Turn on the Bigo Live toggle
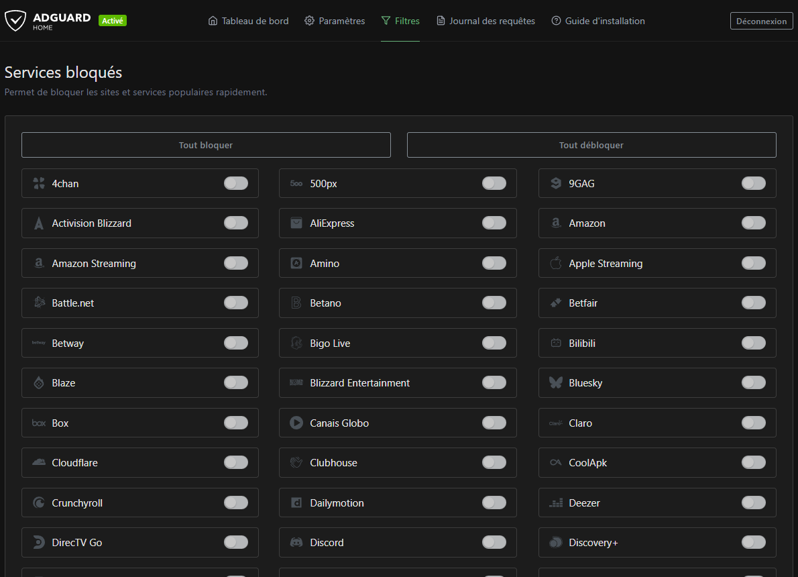798x577 pixels. 494,343
